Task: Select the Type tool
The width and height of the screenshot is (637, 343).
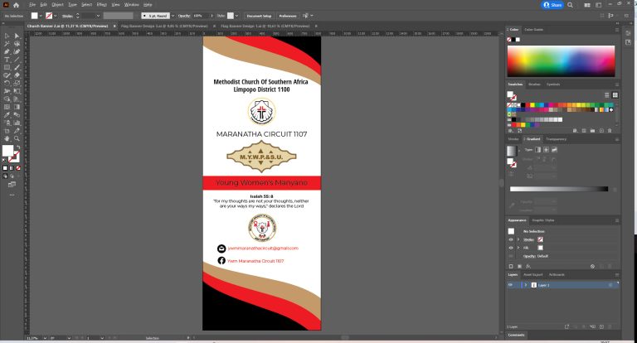Action: click(7, 60)
